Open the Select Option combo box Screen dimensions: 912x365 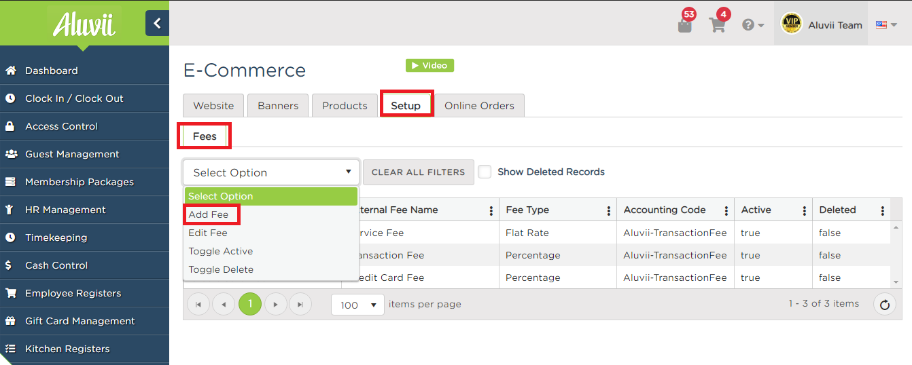click(271, 172)
